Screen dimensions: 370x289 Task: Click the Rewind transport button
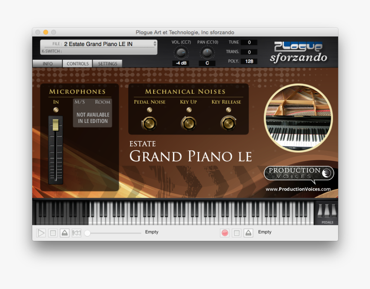point(76,232)
